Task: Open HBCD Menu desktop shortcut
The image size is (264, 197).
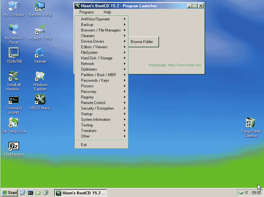Action: (40, 102)
